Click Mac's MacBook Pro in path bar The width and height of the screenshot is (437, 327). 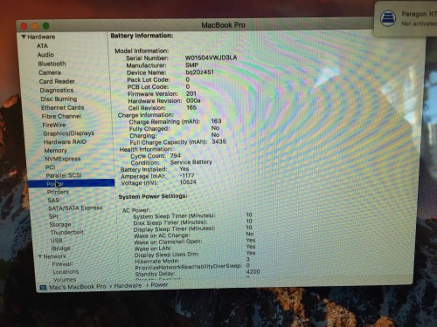[78, 287]
